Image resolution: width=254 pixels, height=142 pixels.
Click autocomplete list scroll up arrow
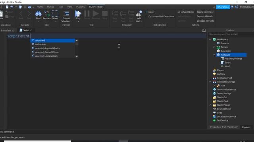[x=77, y=40]
